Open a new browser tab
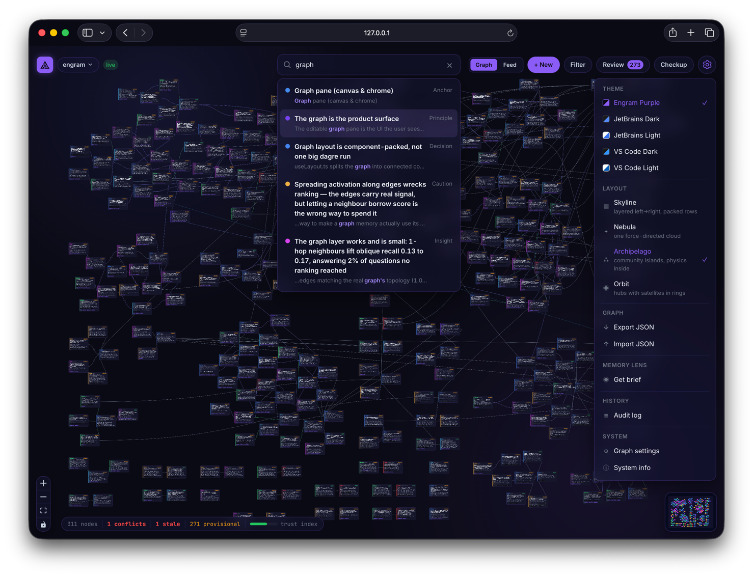The height and width of the screenshot is (577, 753). click(x=691, y=33)
